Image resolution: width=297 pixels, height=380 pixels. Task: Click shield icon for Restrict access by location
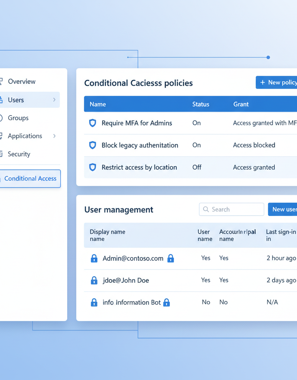pyautogui.click(x=92, y=167)
